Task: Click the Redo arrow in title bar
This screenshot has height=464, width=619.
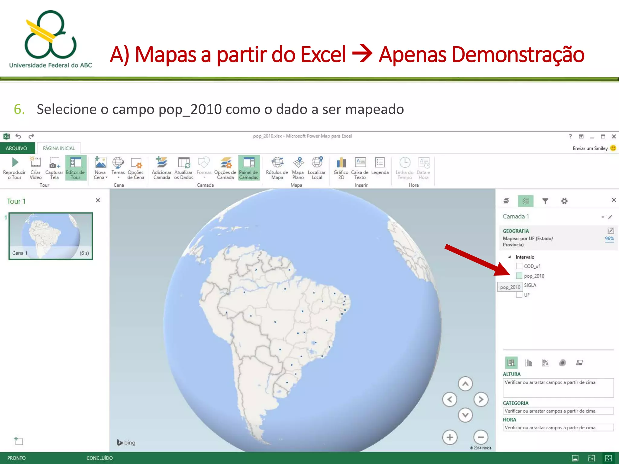Action: tap(31, 136)
